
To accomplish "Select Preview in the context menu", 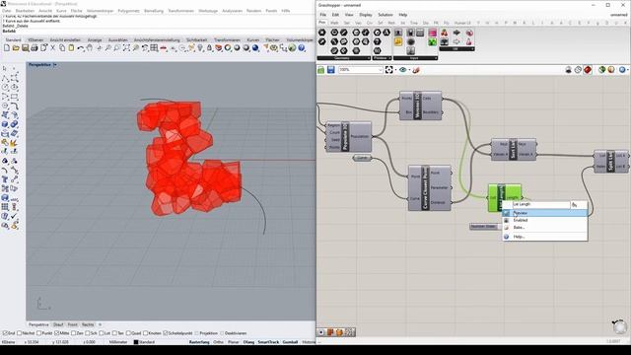I will tap(544, 213).
